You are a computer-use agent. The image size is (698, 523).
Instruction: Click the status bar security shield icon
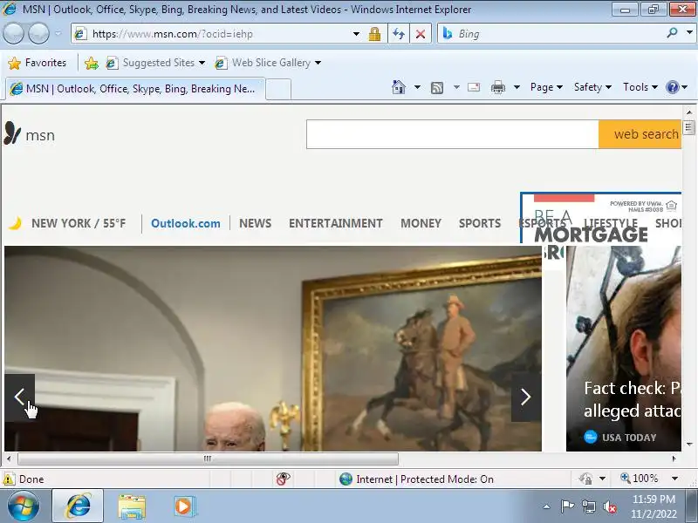coord(585,479)
